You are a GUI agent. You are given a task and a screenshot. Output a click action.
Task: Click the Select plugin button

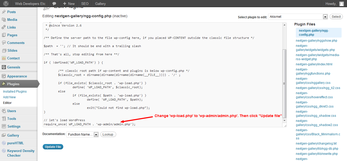336,17
